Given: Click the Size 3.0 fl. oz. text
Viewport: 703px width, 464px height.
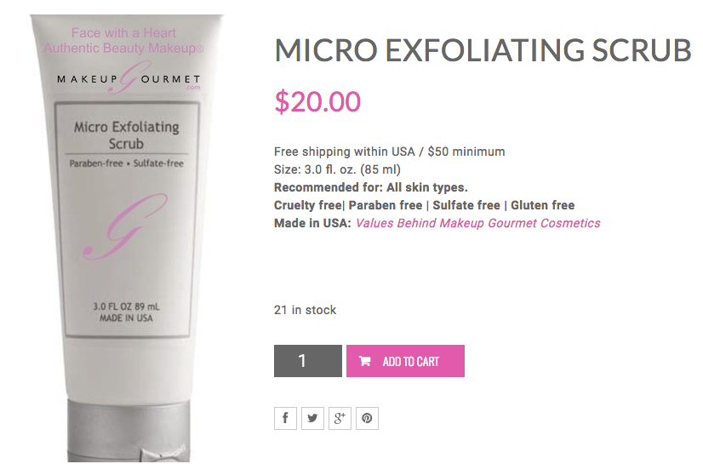Looking at the screenshot, I should pos(337,169).
